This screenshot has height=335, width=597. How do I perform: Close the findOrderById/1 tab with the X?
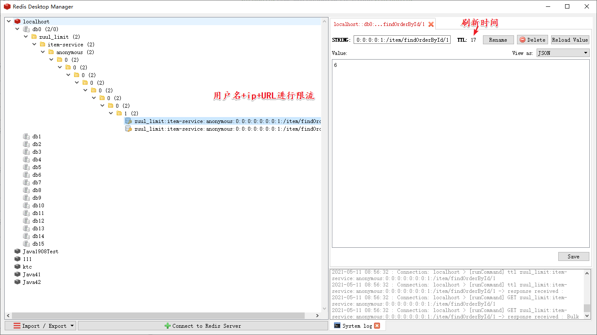pyautogui.click(x=431, y=24)
